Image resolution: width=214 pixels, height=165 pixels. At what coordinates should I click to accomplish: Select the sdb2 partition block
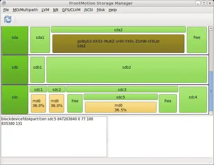127,70
